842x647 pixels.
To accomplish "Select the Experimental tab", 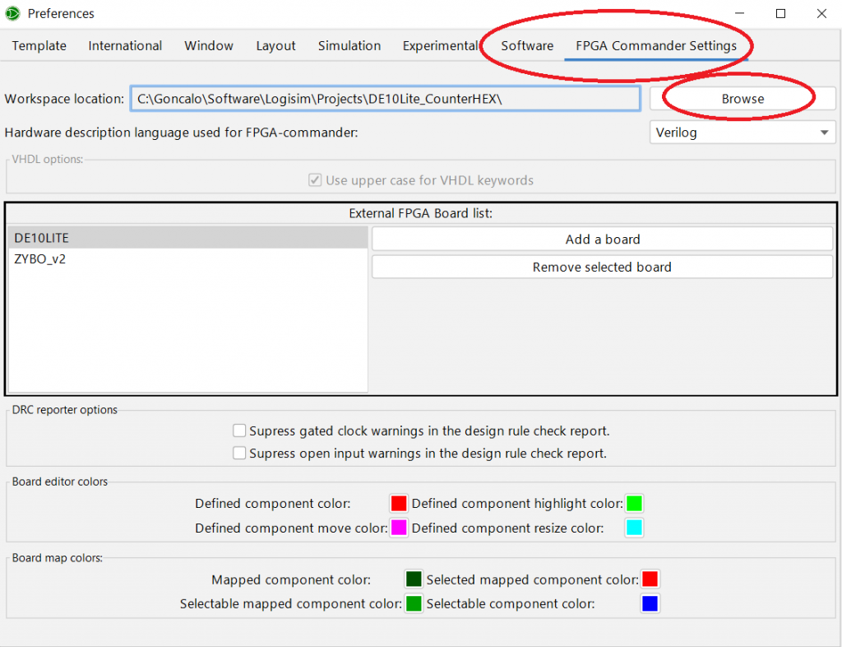I will pyautogui.click(x=440, y=46).
